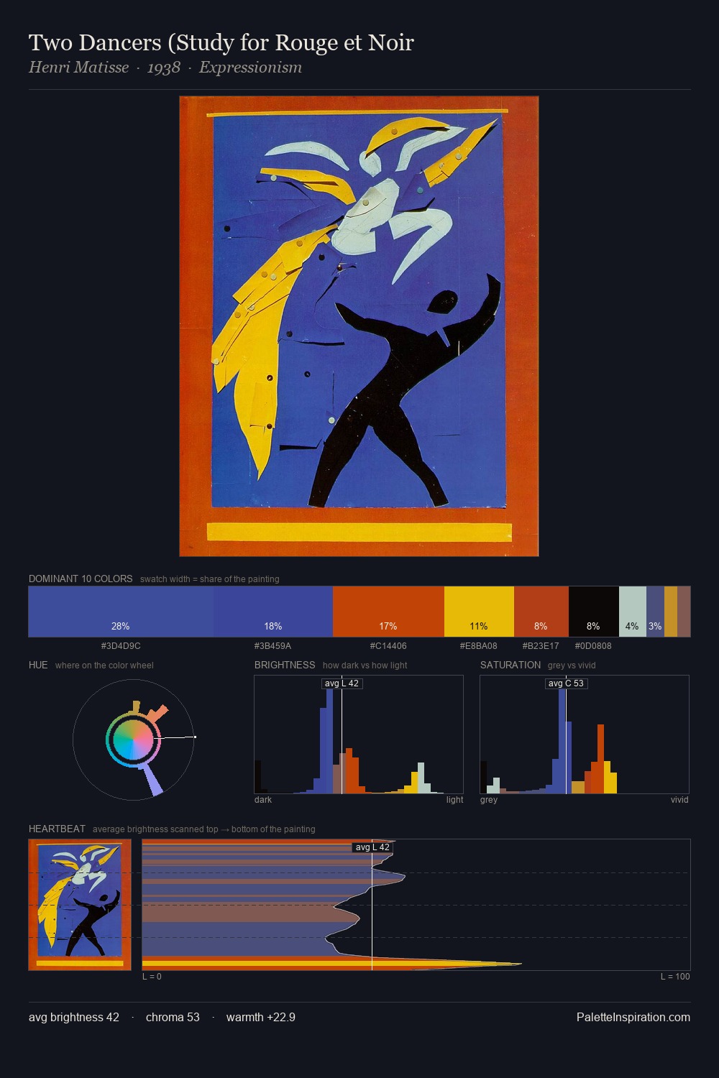Click the brightness histogram chart
Screen dimensions: 719x1078
[x=359, y=734]
